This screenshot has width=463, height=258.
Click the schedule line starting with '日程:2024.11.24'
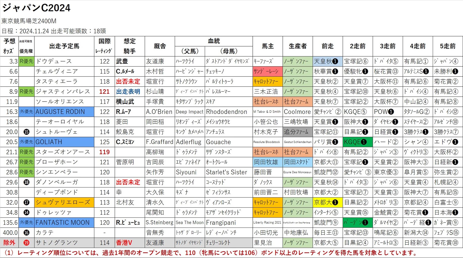[x=54, y=31]
